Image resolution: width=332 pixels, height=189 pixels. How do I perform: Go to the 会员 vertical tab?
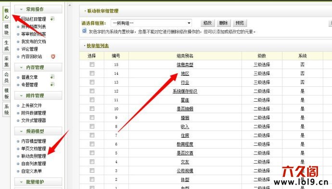pos(7,77)
